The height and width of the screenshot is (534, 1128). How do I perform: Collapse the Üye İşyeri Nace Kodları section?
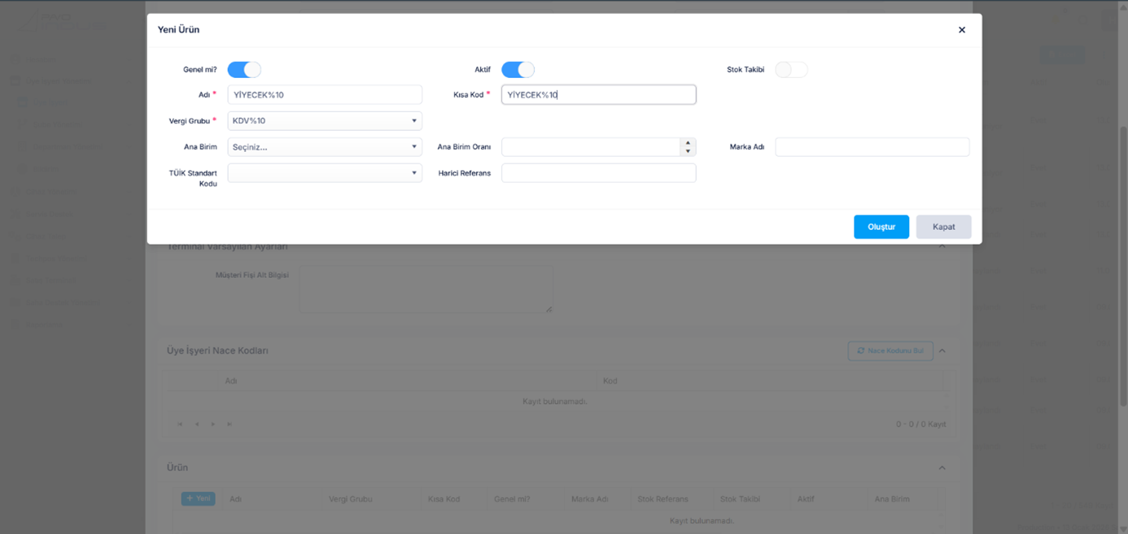[x=942, y=351]
